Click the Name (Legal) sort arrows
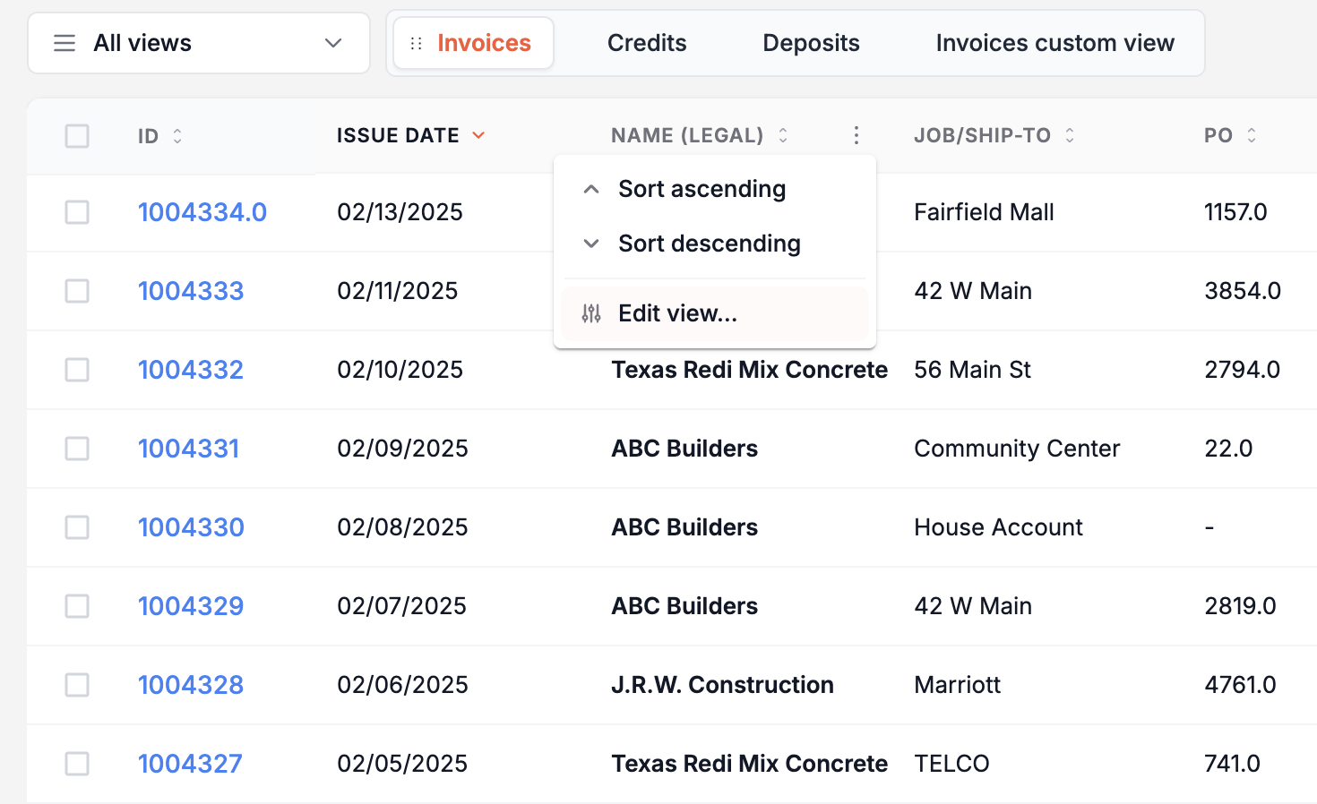This screenshot has width=1317, height=804. [x=783, y=135]
